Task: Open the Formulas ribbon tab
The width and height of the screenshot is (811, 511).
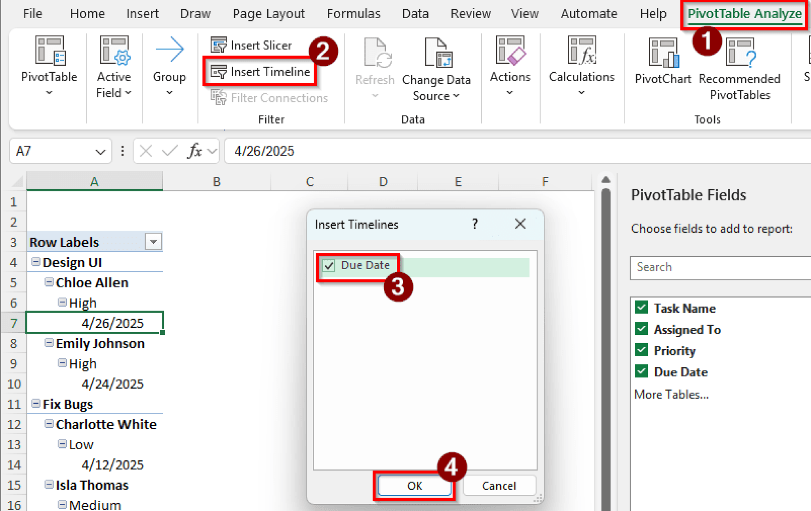Action: pyautogui.click(x=353, y=14)
